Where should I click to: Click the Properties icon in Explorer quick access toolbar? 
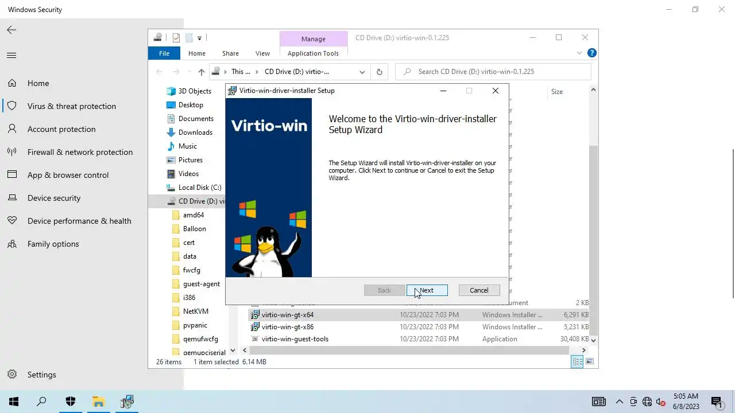point(176,38)
